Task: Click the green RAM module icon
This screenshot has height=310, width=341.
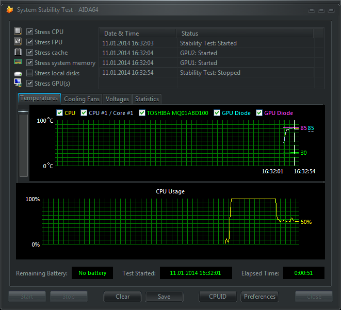Action: [x=18, y=62]
